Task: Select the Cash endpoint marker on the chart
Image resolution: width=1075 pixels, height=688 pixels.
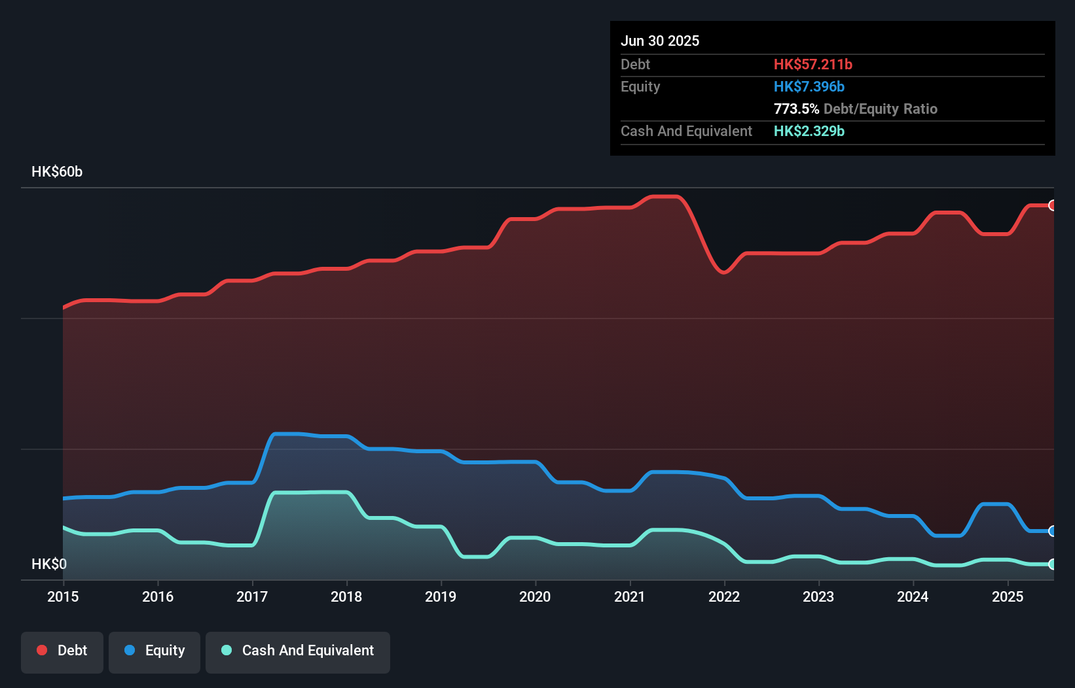Action: pos(1052,563)
